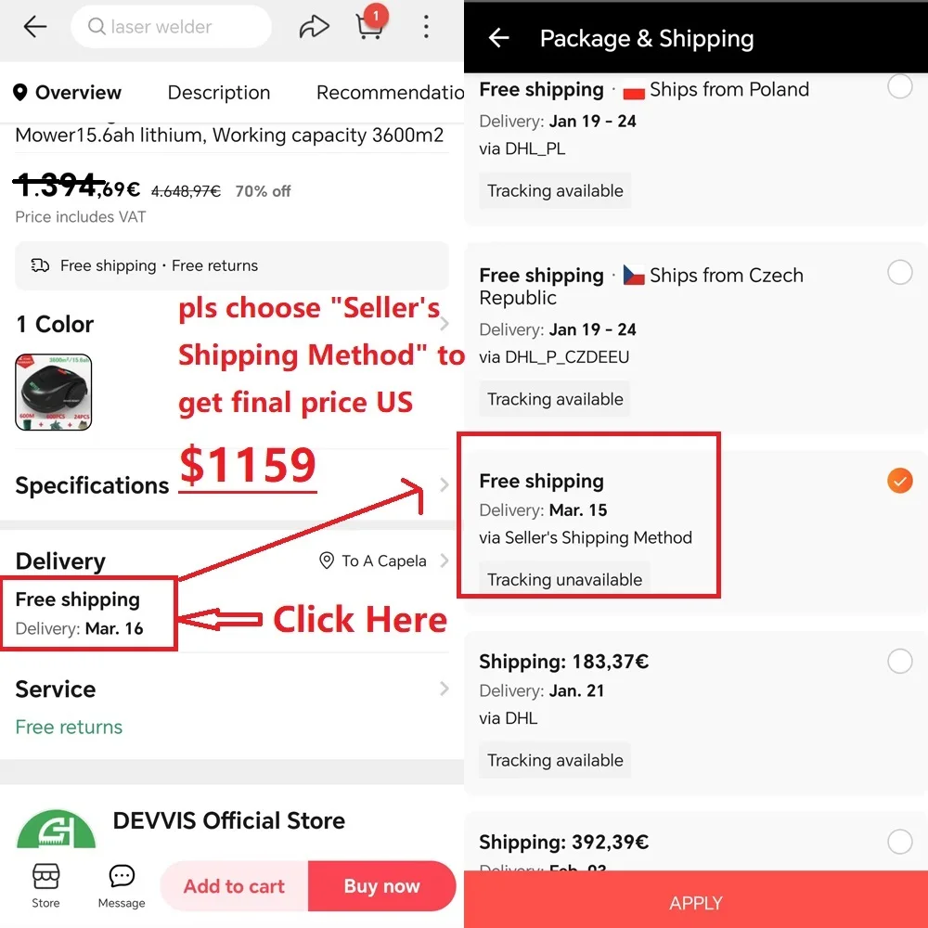This screenshot has width=928, height=928.
Task: Tap the Add to cart button
Action: pyautogui.click(x=235, y=886)
